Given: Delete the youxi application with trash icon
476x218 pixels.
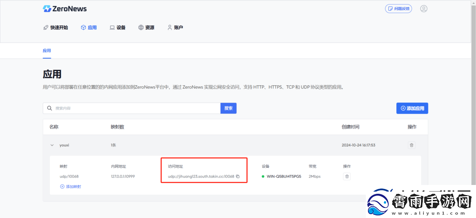Looking at the screenshot, I should click(x=412, y=145).
